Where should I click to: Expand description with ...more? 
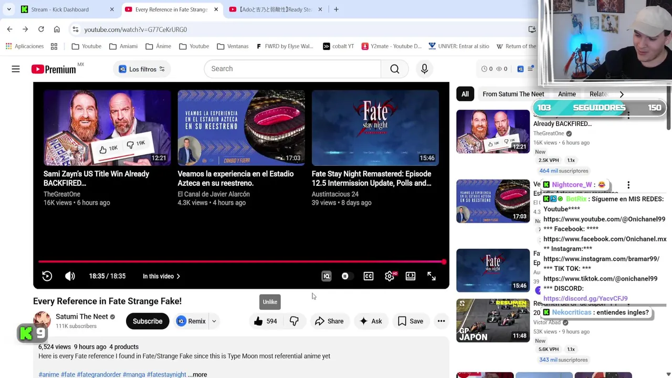pyautogui.click(x=197, y=374)
